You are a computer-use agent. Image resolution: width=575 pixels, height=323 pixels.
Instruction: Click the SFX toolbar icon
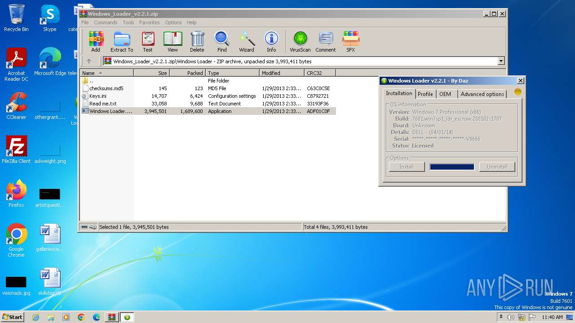click(351, 42)
